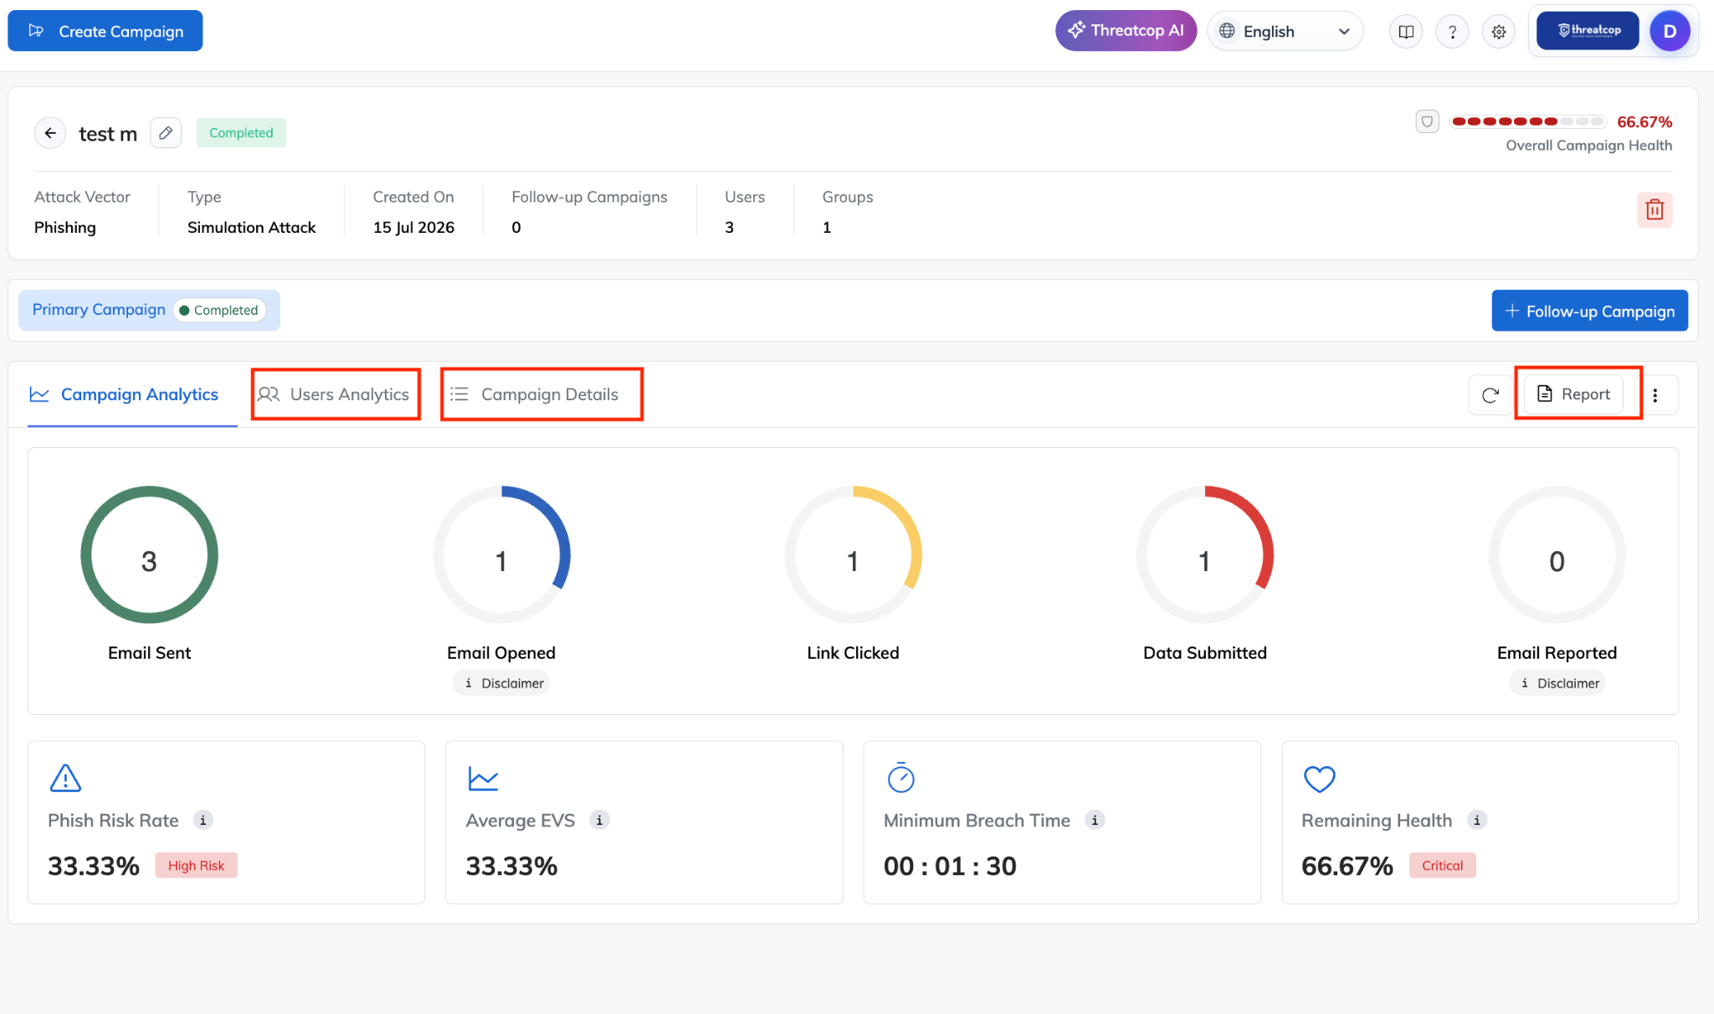
Task: Open the user profile avatar D menu
Action: [x=1670, y=32]
